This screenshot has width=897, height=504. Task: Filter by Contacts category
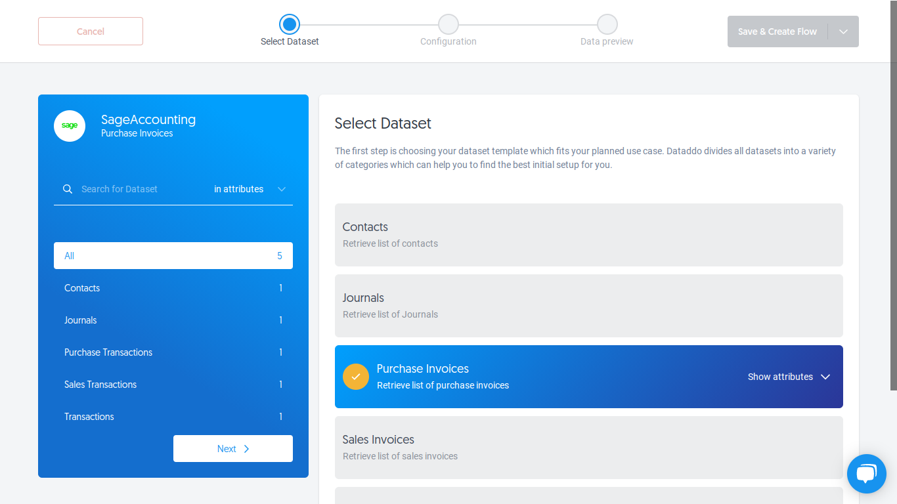(x=173, y=288)
